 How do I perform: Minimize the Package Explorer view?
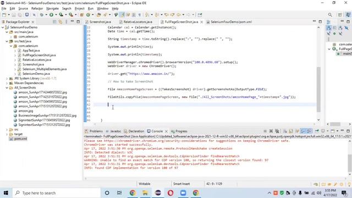pyautogui.click(x=72, y=21)
